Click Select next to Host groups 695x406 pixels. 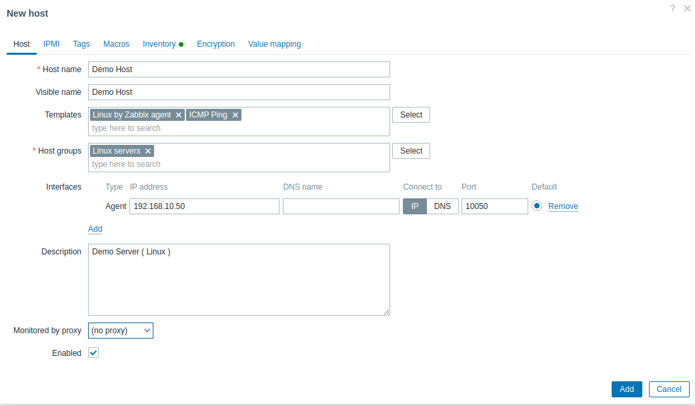(x=411, y=151)
